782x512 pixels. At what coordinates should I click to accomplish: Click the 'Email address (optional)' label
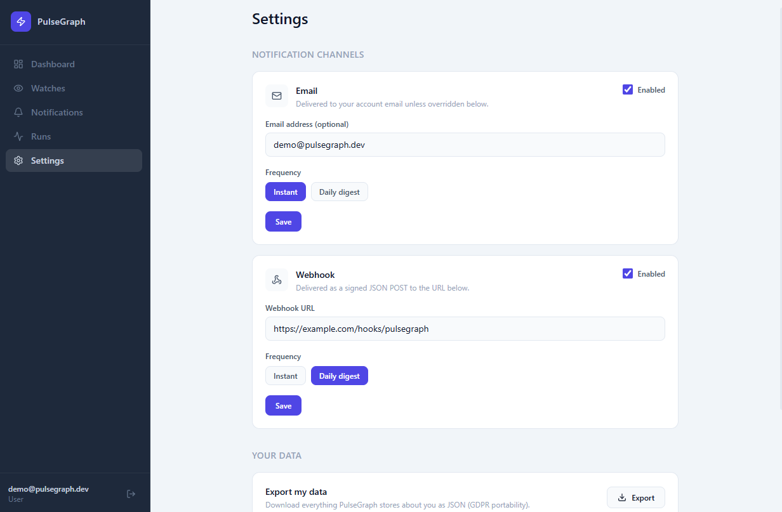(307, 124)
